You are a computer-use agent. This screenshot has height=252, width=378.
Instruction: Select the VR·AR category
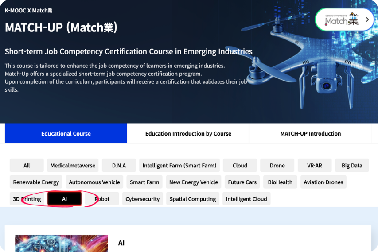315,166
